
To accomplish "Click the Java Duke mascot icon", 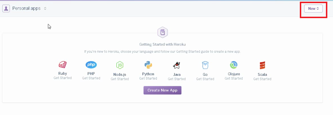I will tap(177, 65).
